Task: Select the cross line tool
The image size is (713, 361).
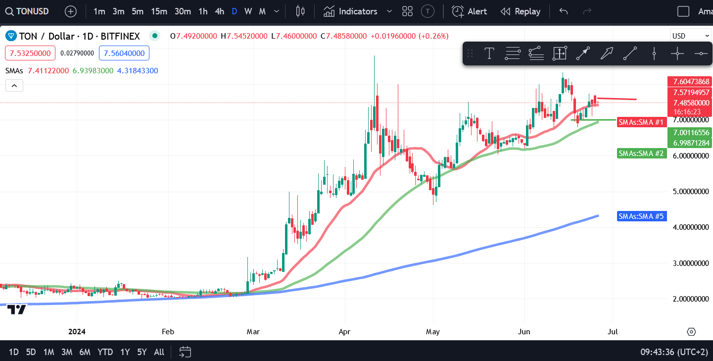Action: (677, 53)
